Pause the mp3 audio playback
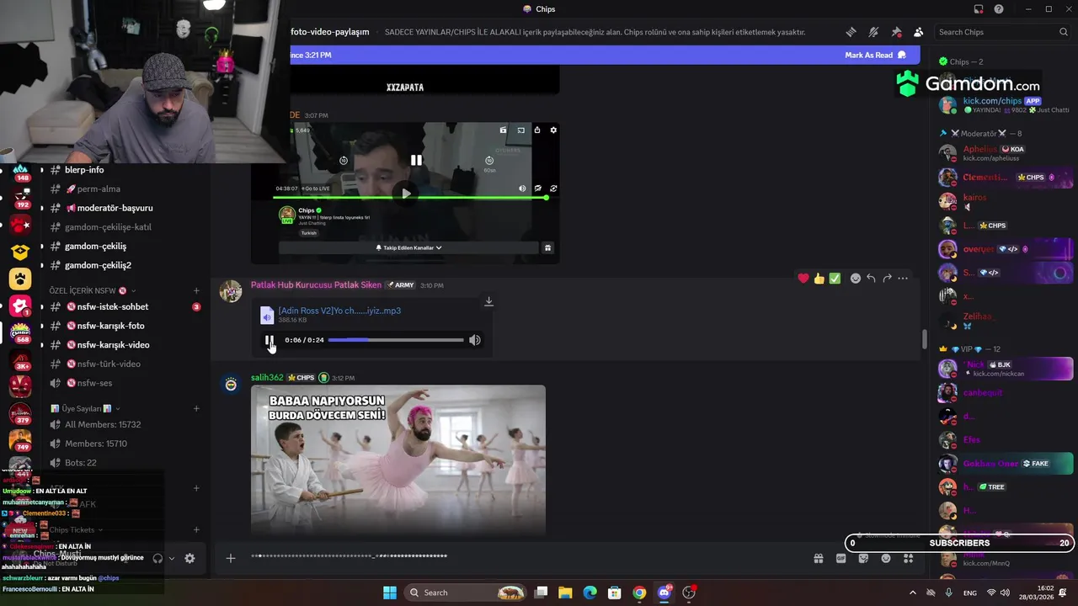The width and height of the screenshot is (1078, 606). [269, 340]
